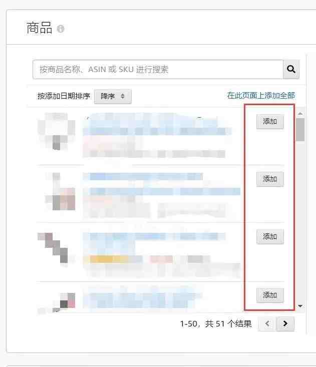The height and width of the screenshot is (367, 316).
Task: Click scrollbar down arrow of product list
Action: (300, 306)
